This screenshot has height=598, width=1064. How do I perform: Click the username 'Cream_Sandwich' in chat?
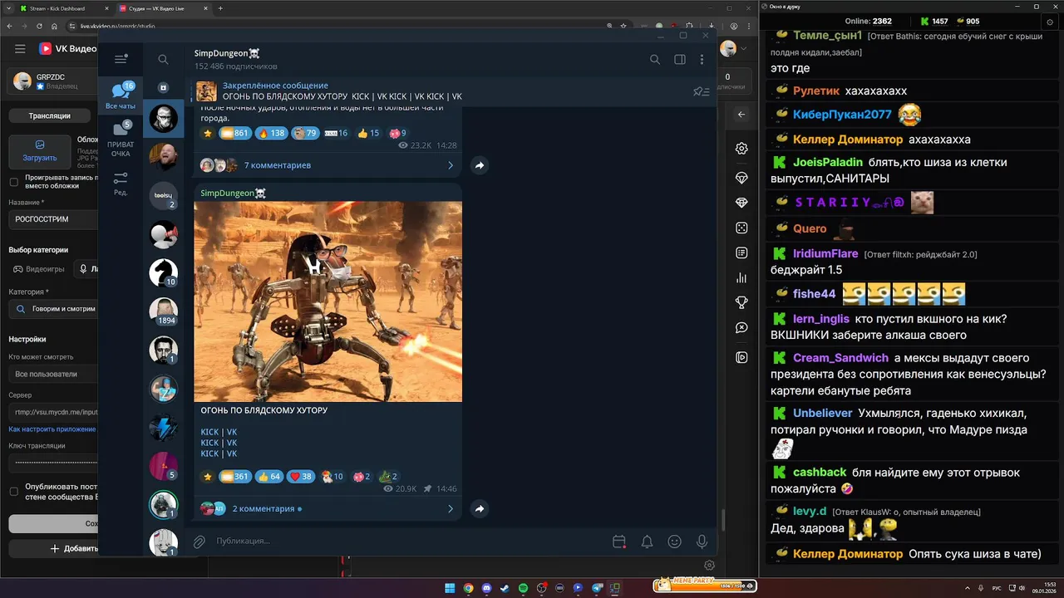840,358
